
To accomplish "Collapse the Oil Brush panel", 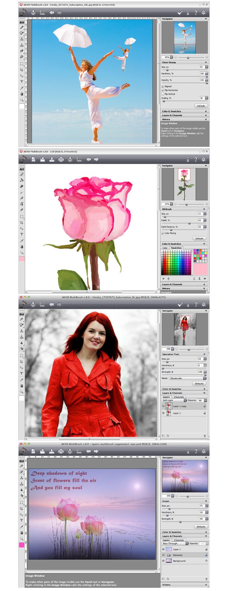I will 204,209.
